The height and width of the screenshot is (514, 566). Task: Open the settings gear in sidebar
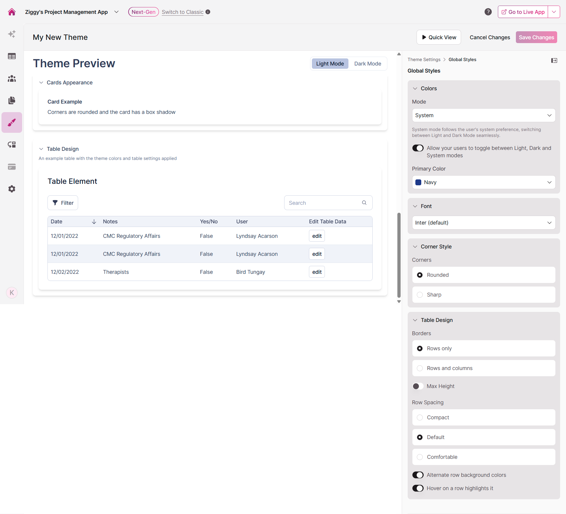(x=12, y=189)
